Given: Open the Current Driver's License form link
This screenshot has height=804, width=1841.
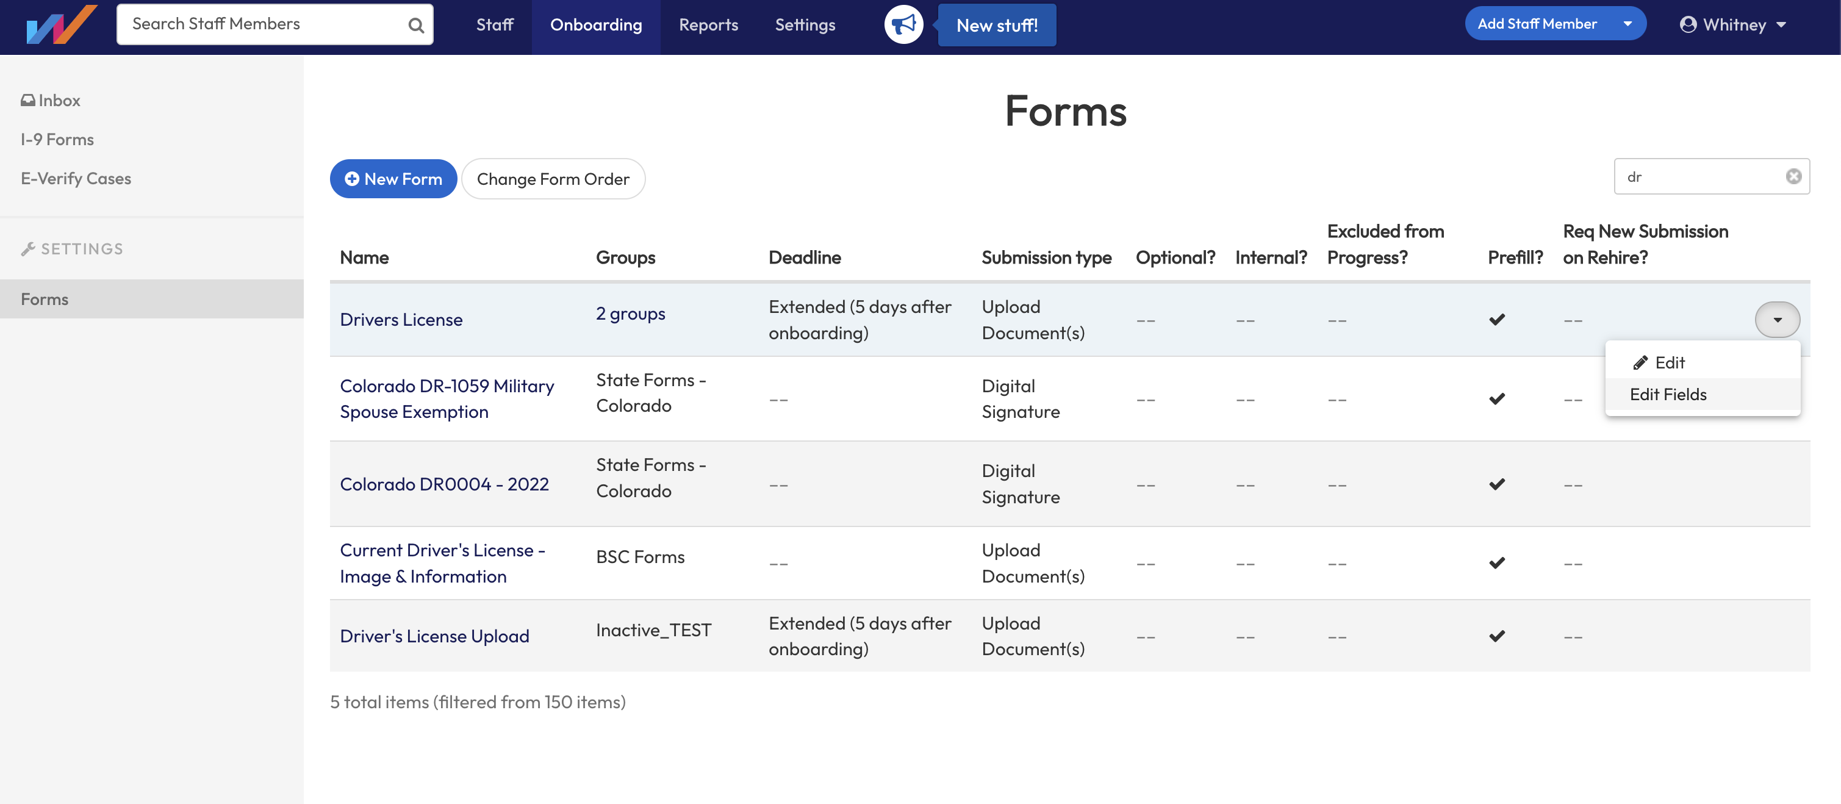Looking at the screenshot, I should [442, 562].
